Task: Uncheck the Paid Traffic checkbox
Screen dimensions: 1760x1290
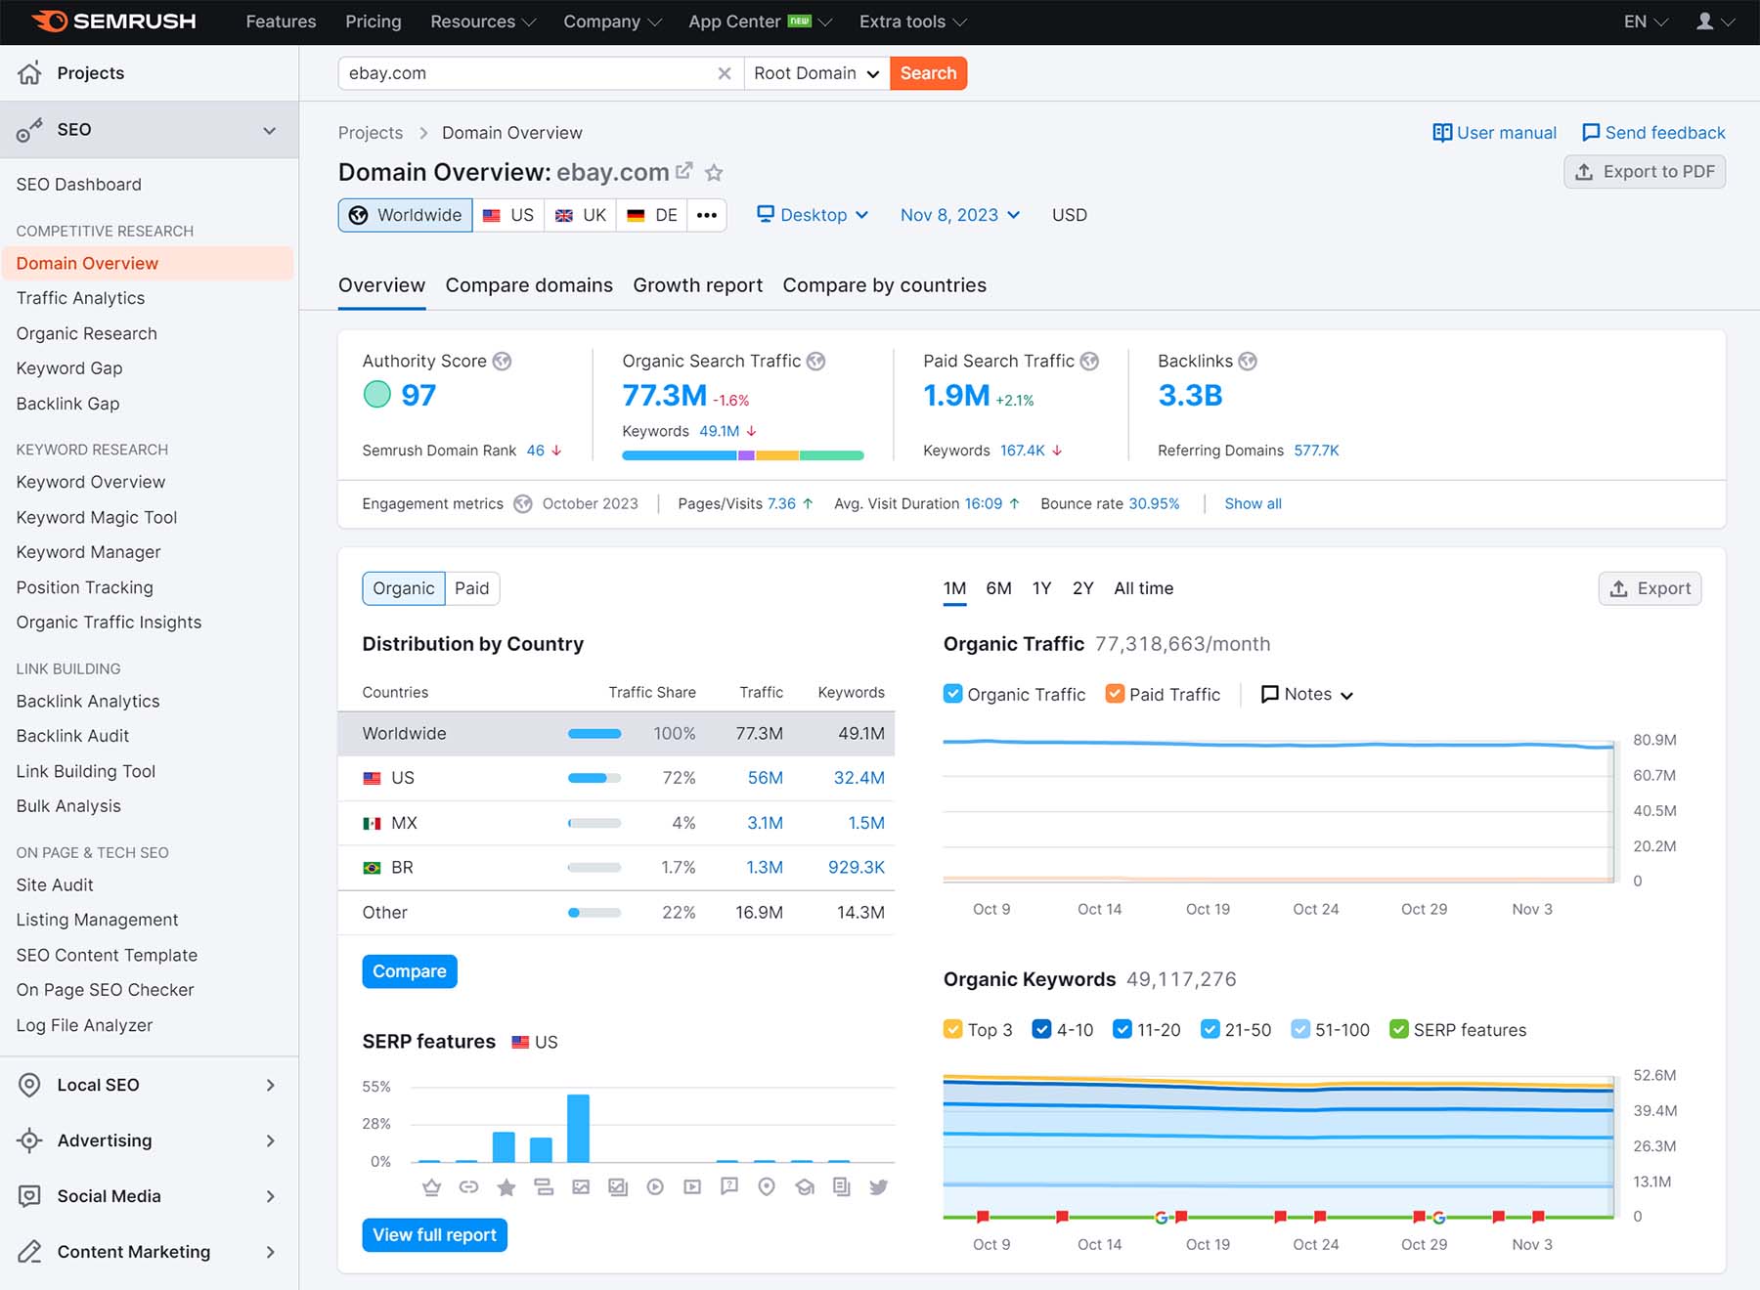Action: [1115, 694]
